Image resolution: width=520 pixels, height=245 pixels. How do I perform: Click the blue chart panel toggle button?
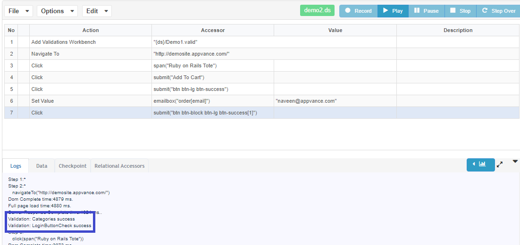480,164
